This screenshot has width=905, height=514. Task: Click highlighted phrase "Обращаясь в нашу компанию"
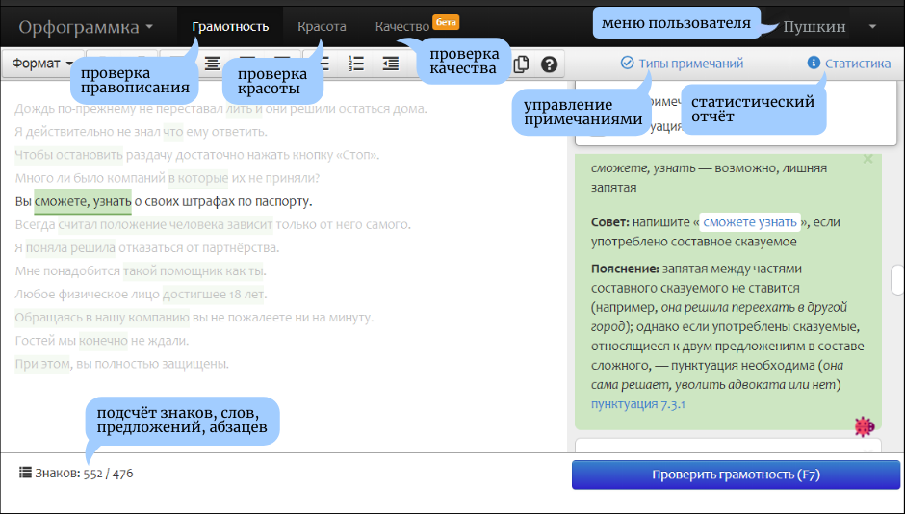tap(102, 318)
